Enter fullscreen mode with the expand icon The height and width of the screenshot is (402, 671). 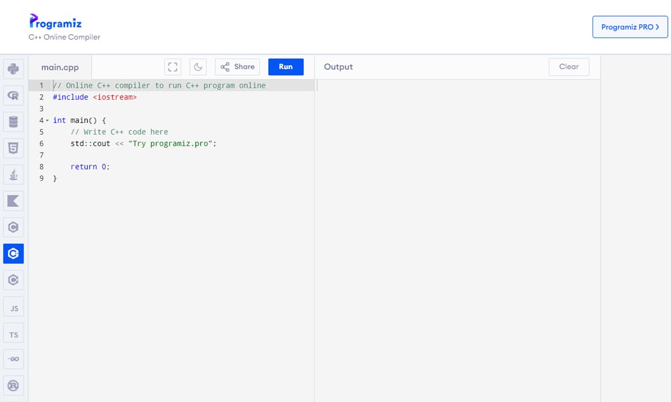click(172, 66)
